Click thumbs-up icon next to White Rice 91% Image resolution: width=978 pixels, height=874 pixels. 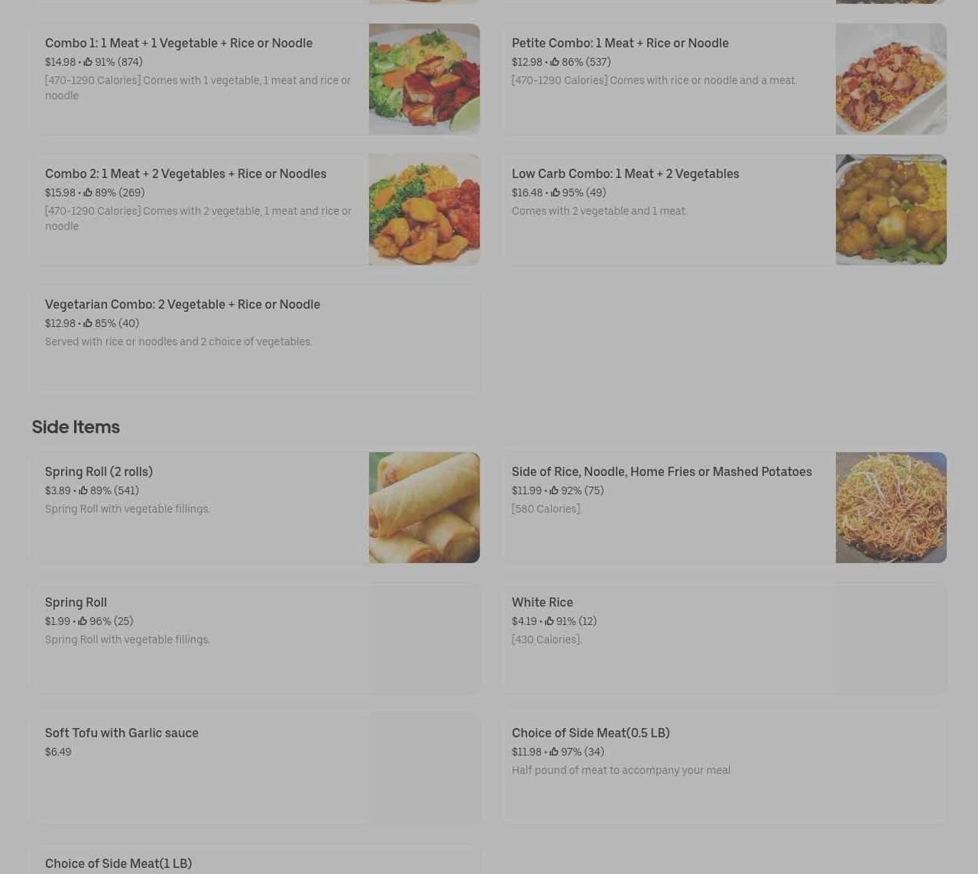pos(549,621)
